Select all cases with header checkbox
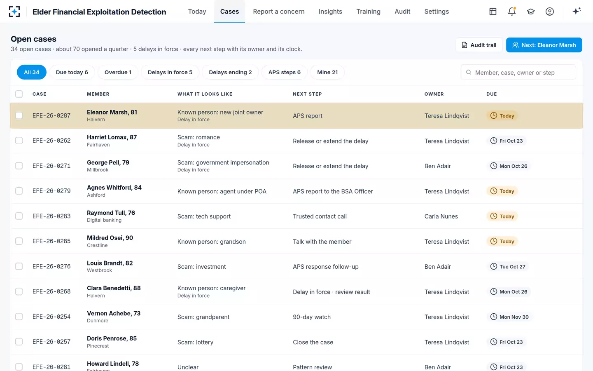 point(19,94)
